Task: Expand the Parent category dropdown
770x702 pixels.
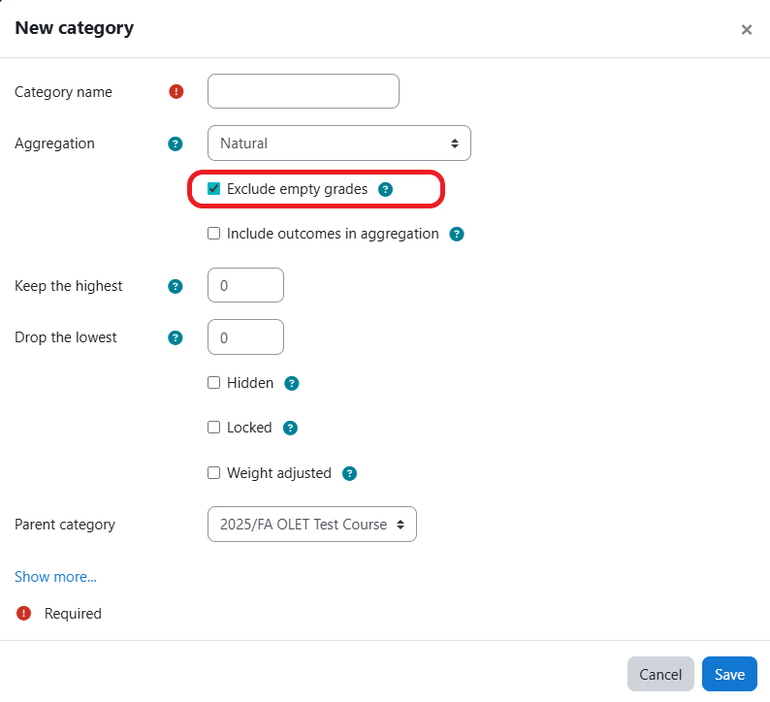Action: click(x=311, y=525)
